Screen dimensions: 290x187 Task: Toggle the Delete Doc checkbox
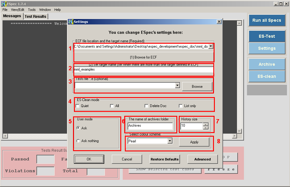click(x=146, y=106)
